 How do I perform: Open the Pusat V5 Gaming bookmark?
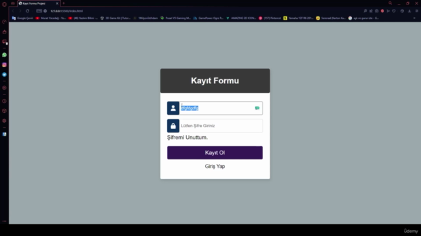(x=176, y=18)
